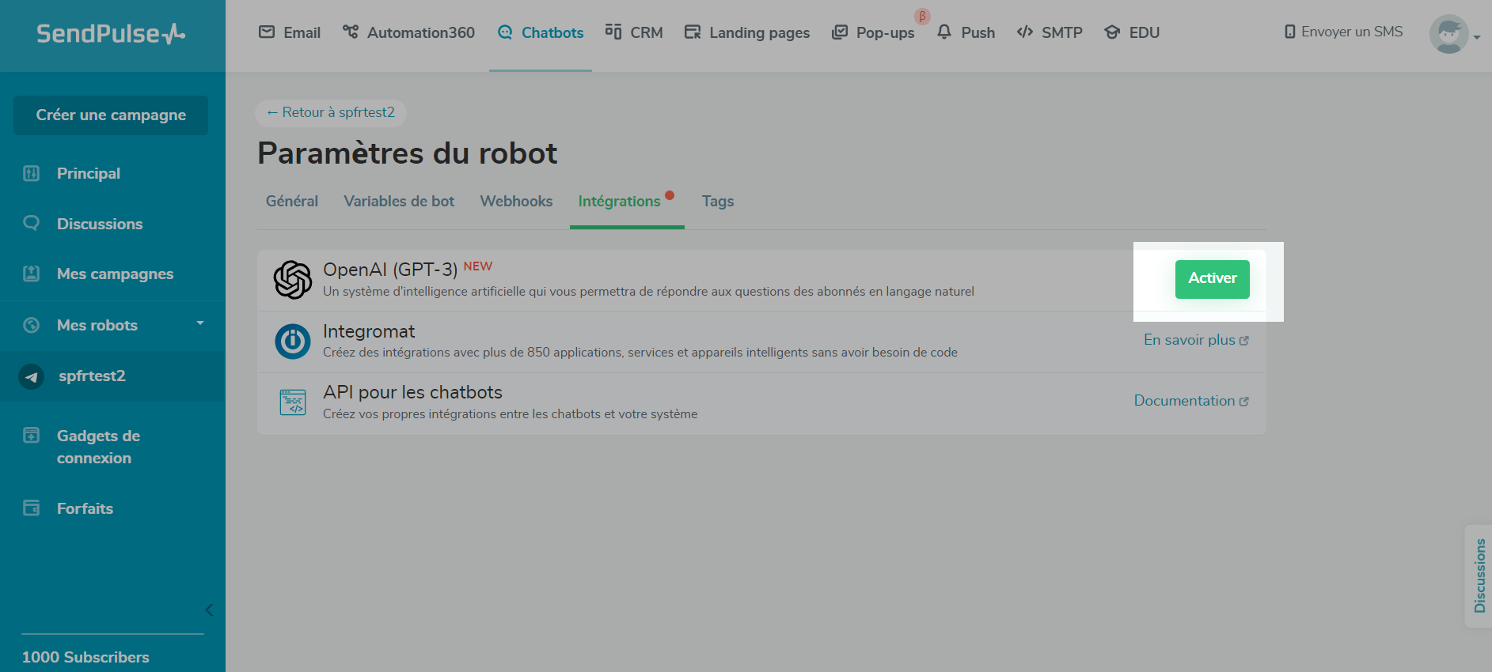Click the CRM board icon
Screen dimensions: 1492x672
click(x=613, y=32)
